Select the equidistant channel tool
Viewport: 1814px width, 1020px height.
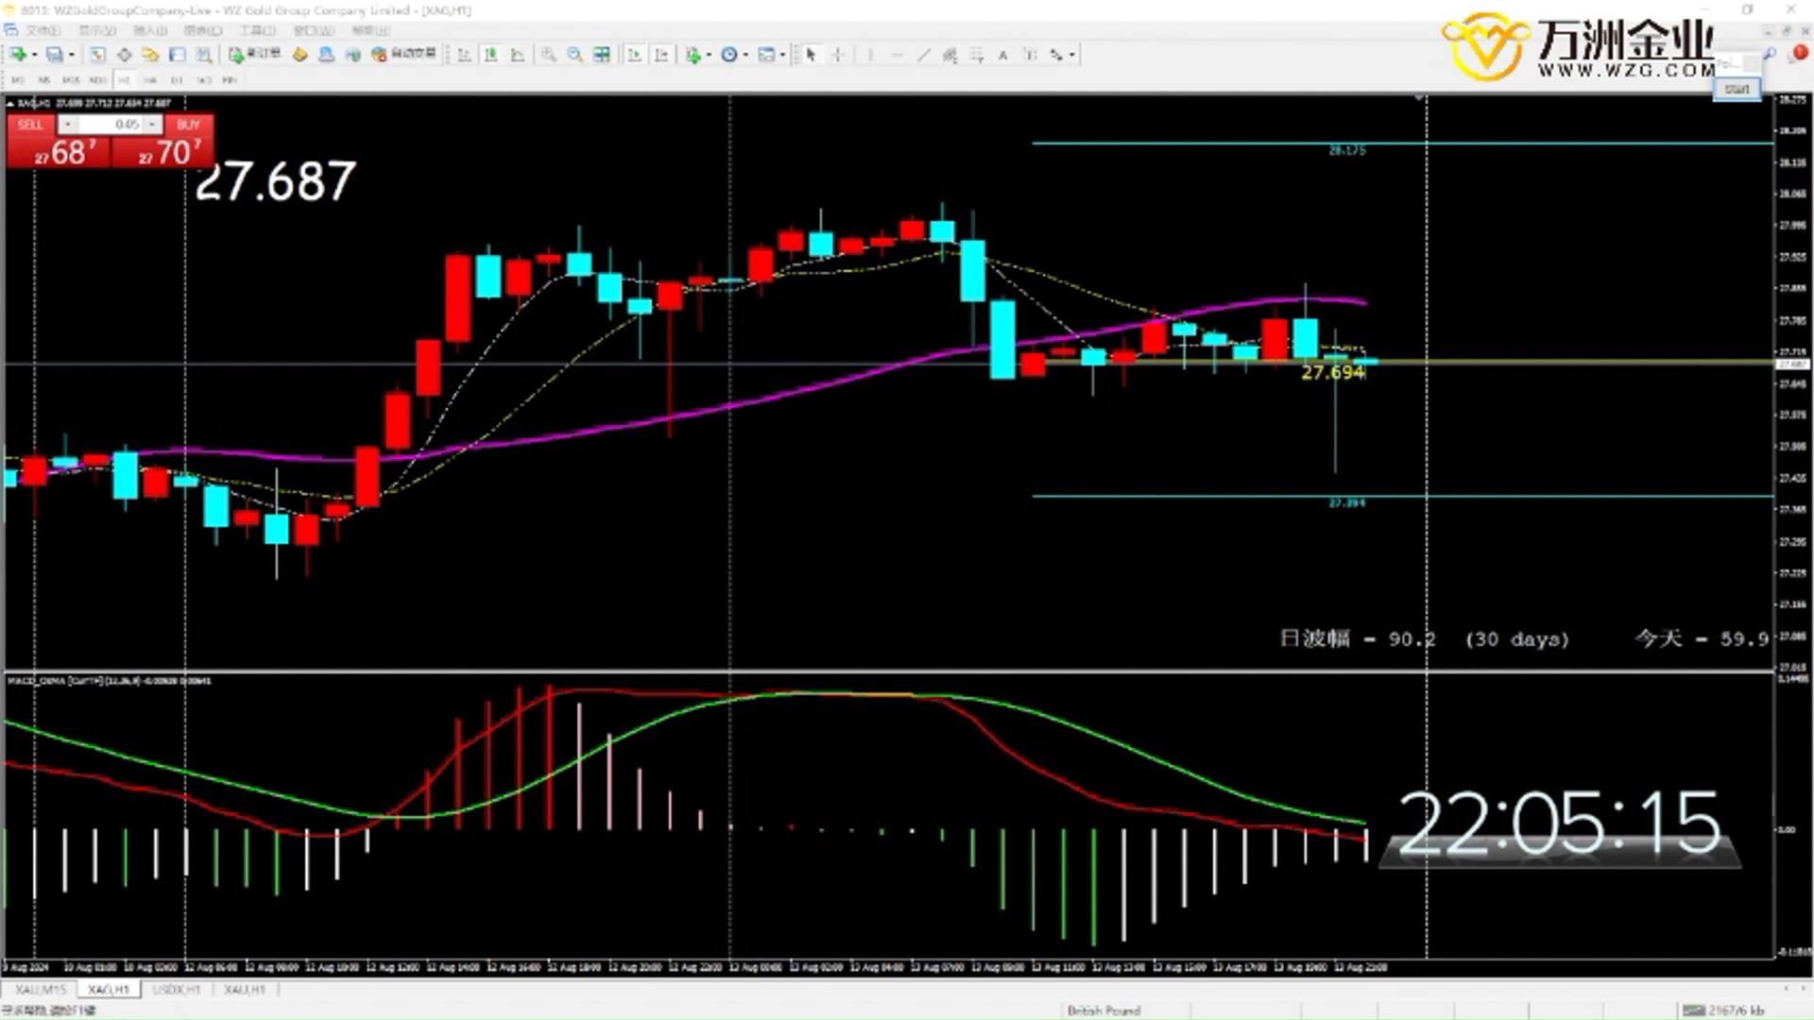[950, 55]
